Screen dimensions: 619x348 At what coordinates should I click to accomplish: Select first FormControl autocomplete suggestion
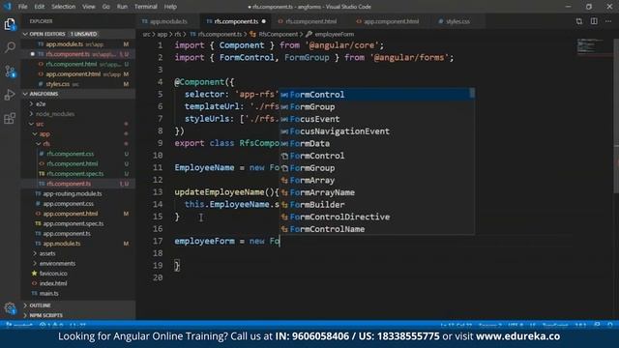pyautogui.click(x=377, y=95)
